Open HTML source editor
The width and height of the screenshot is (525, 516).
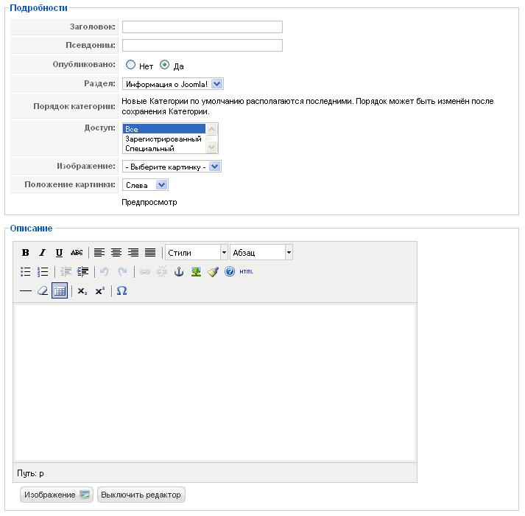[x=247, y=271]
